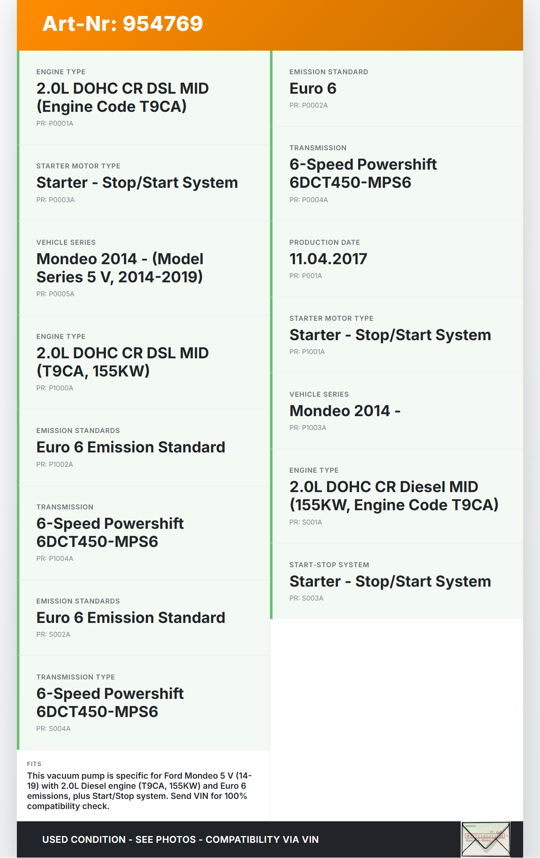Screen dimensions: 540x858
Task: Select the Start-Stop System card PR: S003A
Action: (x=397, y=582)
